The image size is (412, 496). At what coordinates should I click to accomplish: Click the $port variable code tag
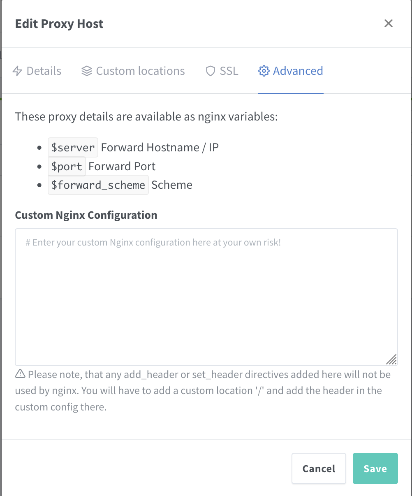pyautogui.click(x=67, y=166)
